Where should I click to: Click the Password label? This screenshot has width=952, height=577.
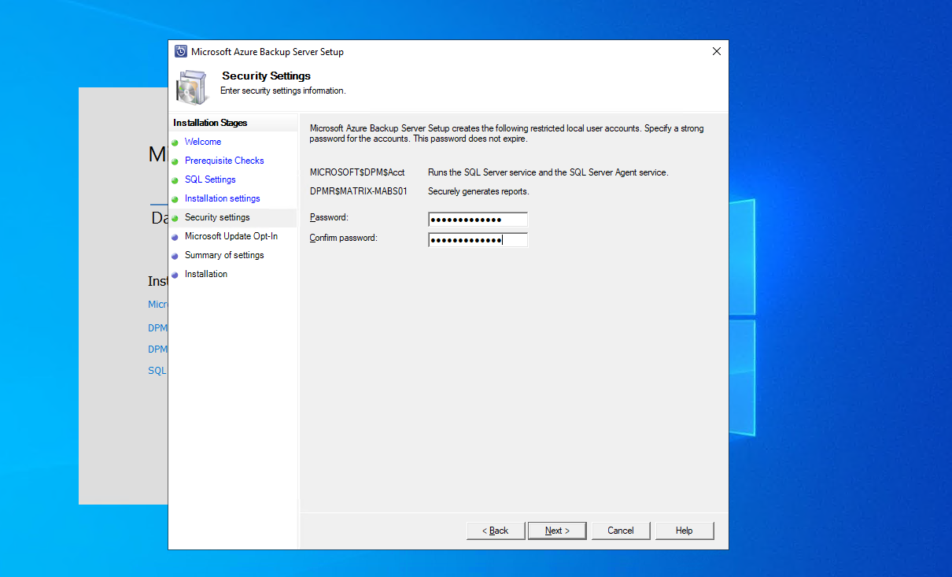tap(329, 217)
